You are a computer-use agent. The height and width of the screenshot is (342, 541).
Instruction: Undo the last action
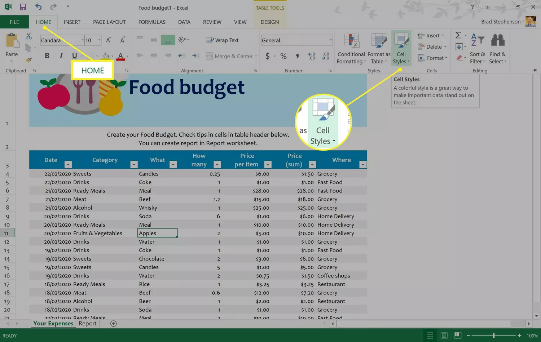(38, 7)
